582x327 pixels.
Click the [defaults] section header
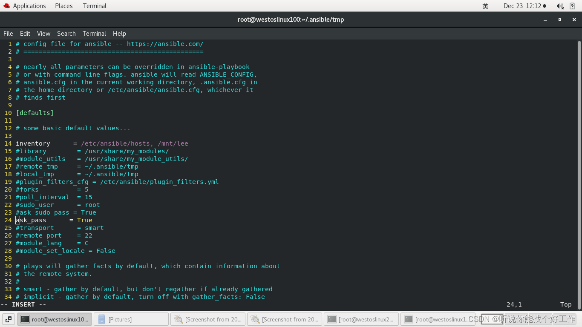[x=35, y=113]
